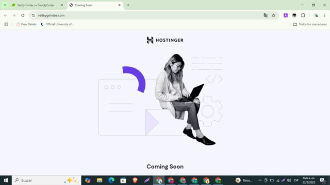Open the translate page icon

tap(266, 15)
